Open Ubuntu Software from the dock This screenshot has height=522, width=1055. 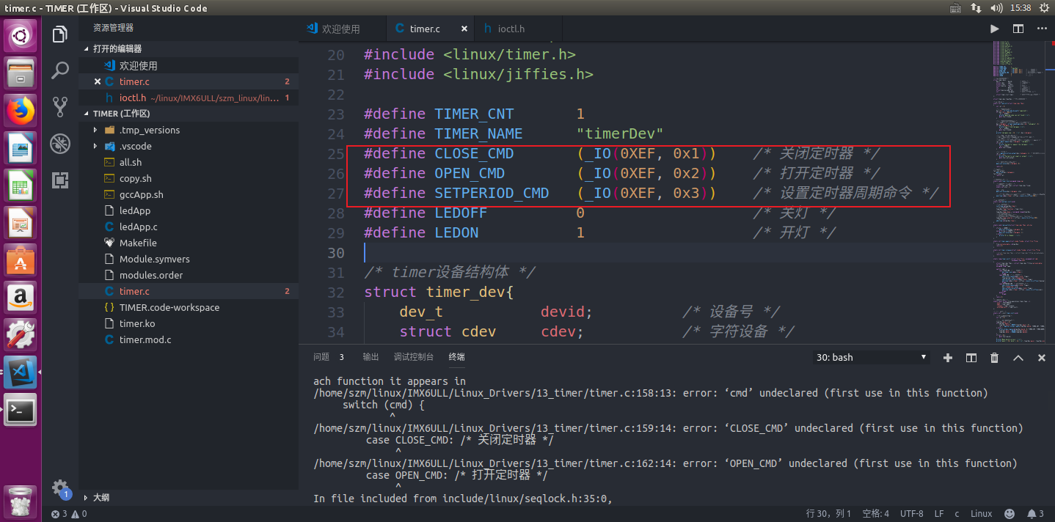click(21, 260)
